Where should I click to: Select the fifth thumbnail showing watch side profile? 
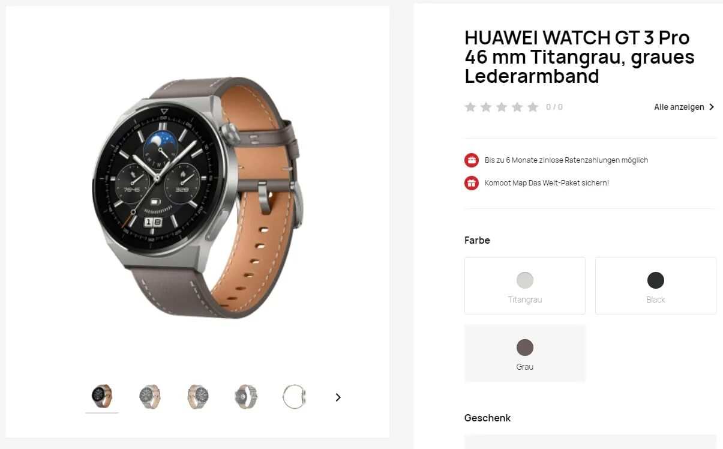tap(294, 397)
